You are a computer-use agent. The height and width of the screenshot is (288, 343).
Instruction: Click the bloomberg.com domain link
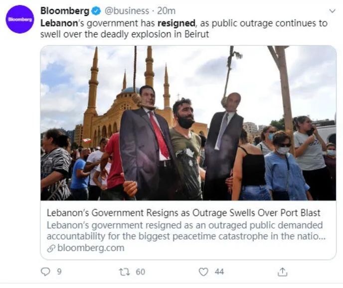click(x=91, y=248)
